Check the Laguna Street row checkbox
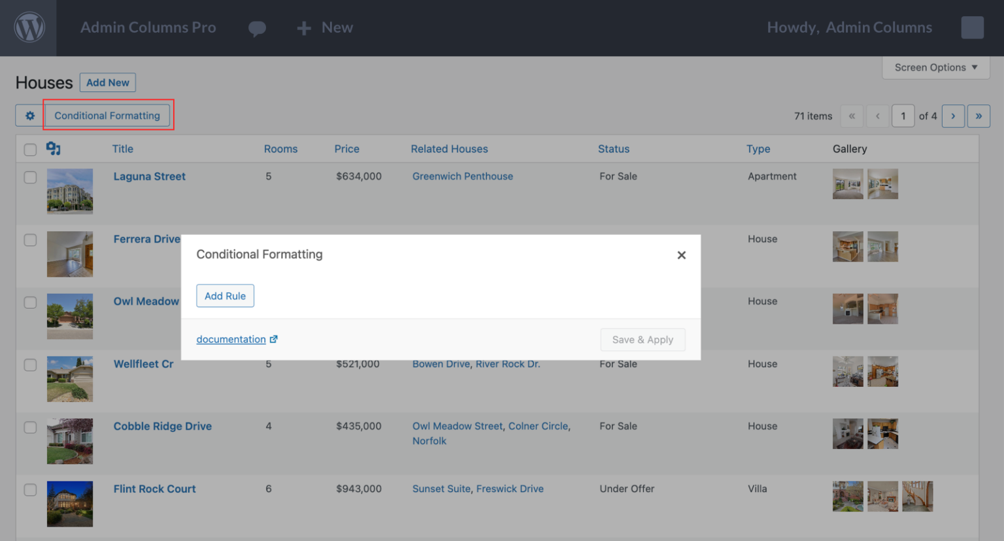The width and height of the screenshot is (1004, 541). click(30, 178)
